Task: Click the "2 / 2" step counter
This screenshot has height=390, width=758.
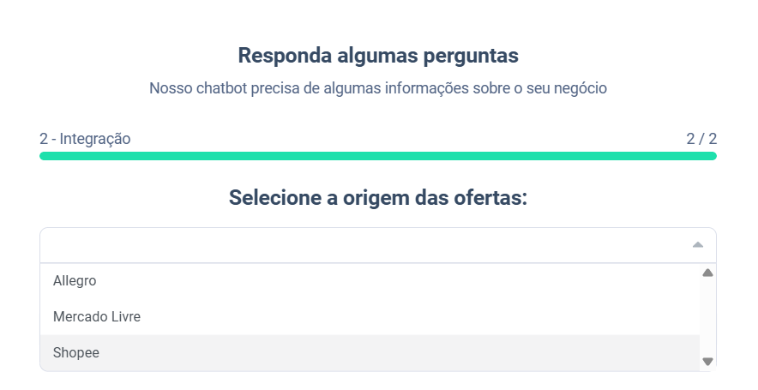Action: [701, 138]
